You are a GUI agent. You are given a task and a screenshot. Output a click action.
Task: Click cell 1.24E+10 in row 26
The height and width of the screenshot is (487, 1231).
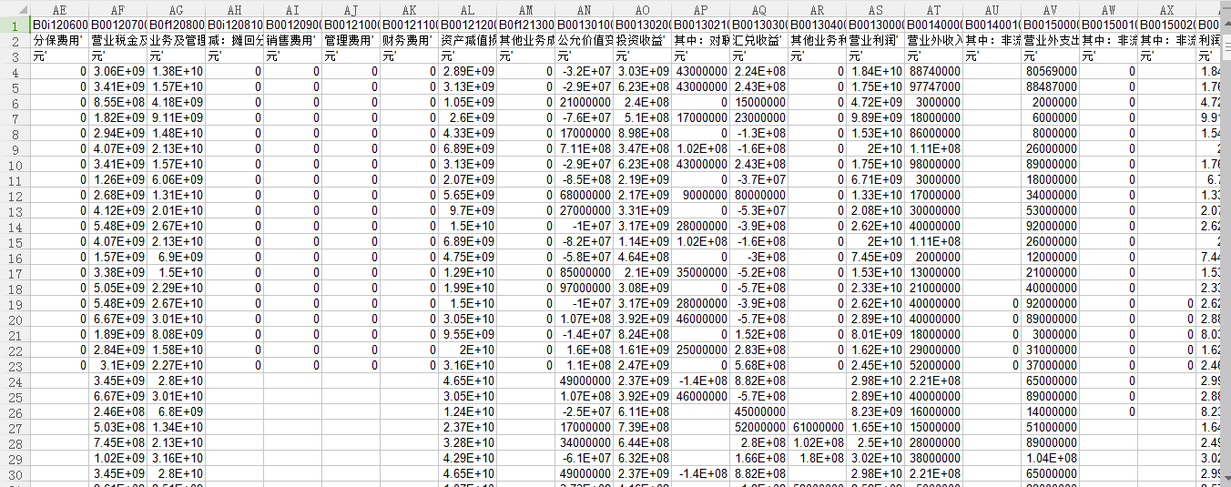point(468,411)
